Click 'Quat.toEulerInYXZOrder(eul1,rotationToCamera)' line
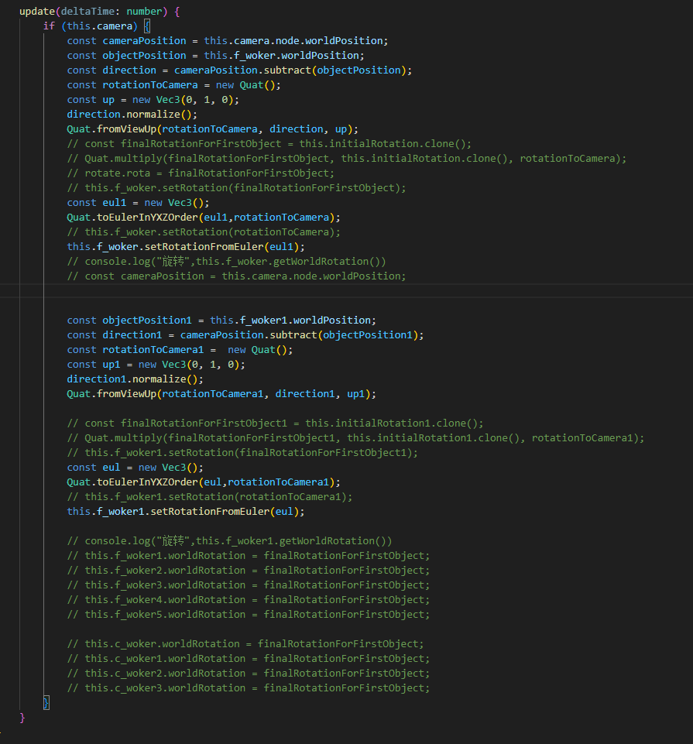The height and width of the screenshot is (744, 693). pyautogui.click(x=204, y=218)
